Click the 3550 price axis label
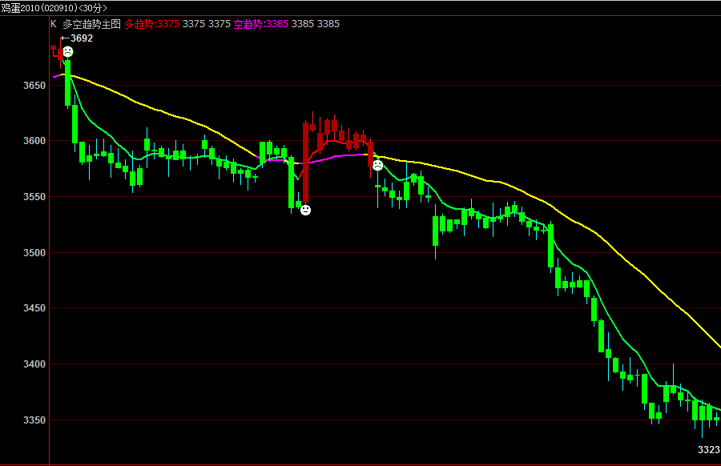 34,197
